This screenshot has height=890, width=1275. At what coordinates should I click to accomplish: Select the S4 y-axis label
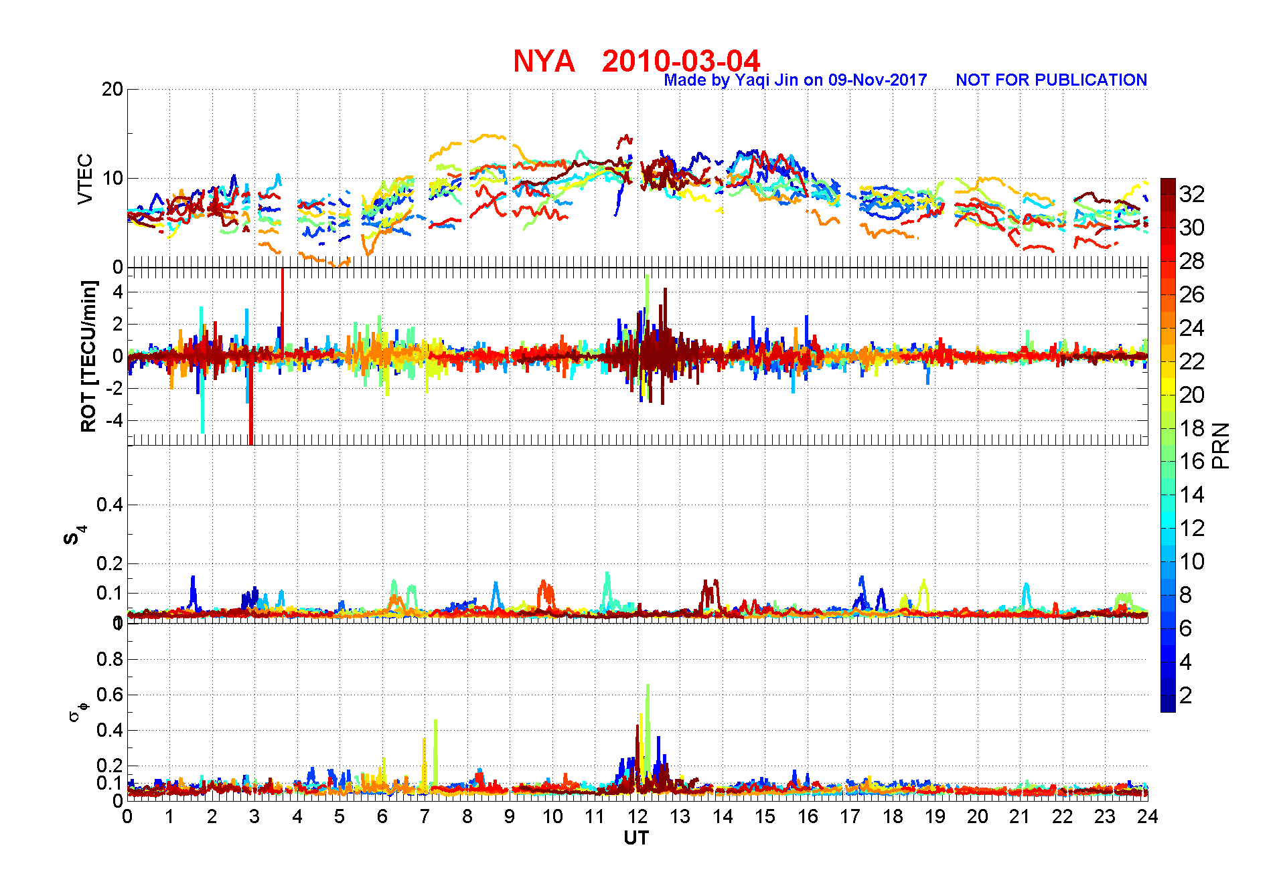coord(76,535)
